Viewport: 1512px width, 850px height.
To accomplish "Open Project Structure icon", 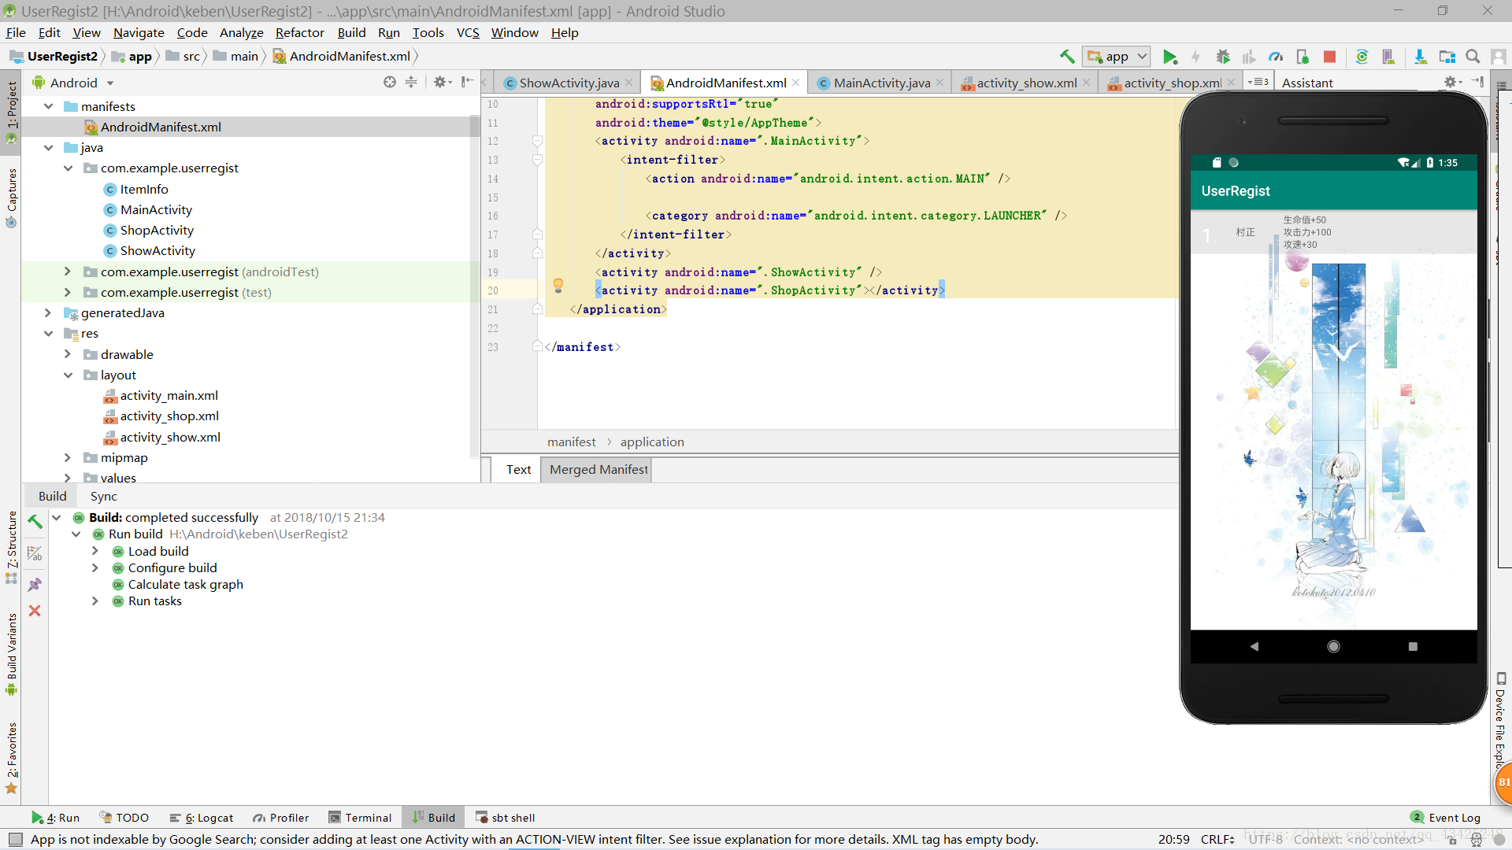I will (x=1447, y=57).
